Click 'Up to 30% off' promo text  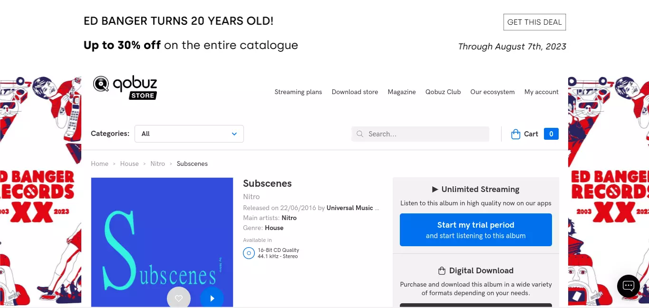[122, 45]
